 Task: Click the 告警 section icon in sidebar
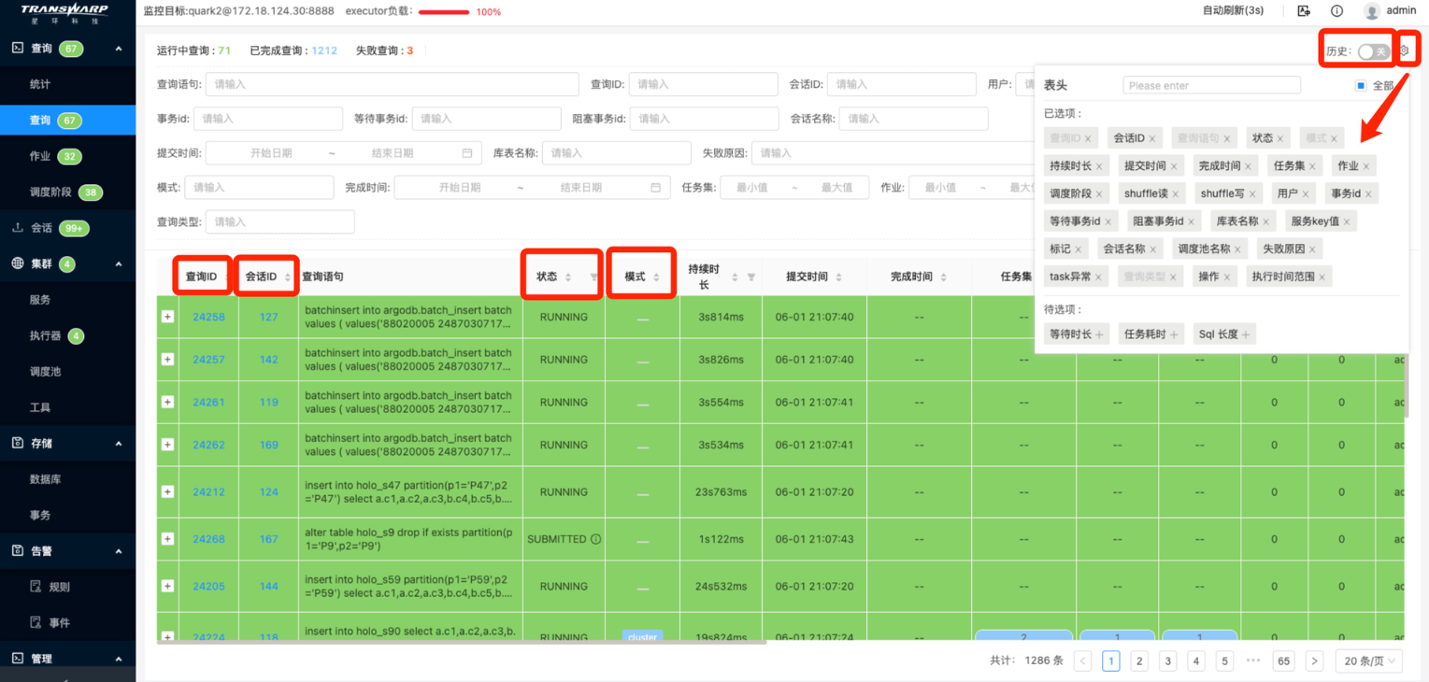pyautogui.click(x=17, y=551)
